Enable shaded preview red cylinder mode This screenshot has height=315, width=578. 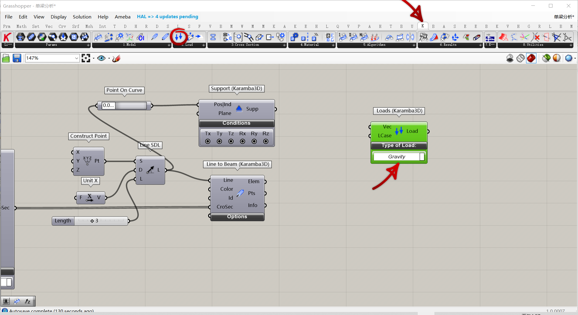pos(531,58)
